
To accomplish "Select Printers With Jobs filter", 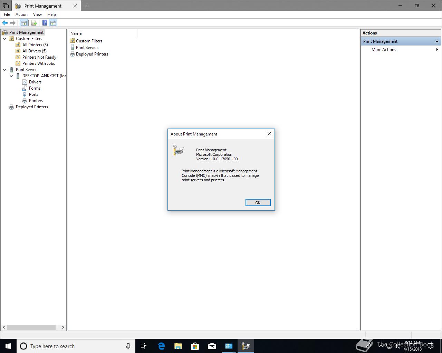I will coord(39,63).
